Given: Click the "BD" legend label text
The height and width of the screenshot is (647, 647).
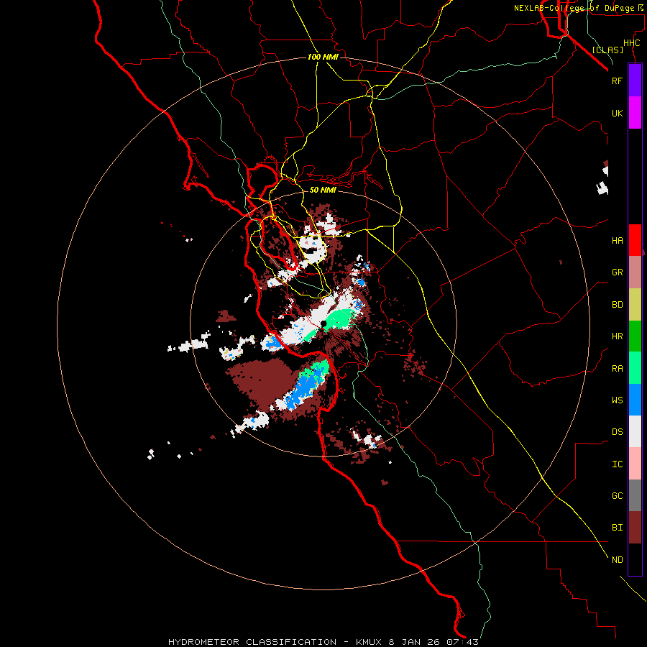Looking at the screenshot, I should pyautogui.click(x=617, y=305).
